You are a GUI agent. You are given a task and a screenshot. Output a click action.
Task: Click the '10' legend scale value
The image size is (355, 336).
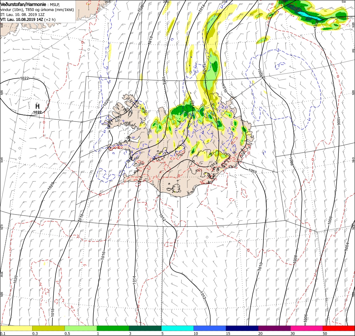[196, 334]
